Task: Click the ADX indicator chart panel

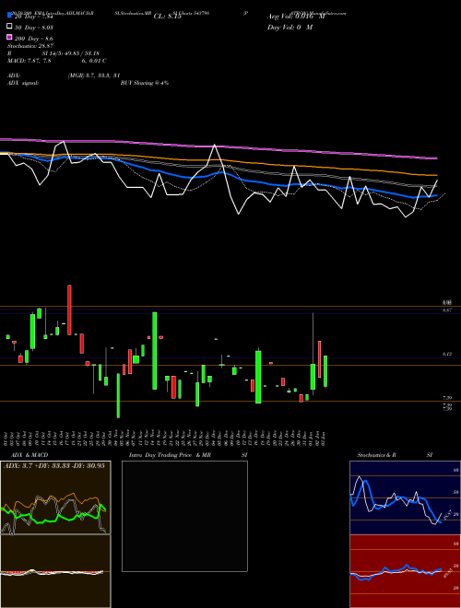Action: (55, 497)
